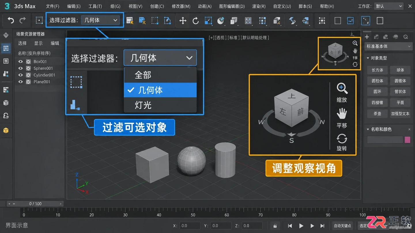Open the 图形编辑器(D) menu
The height and width of the screenshot is (233, 415).
(232, 6)
